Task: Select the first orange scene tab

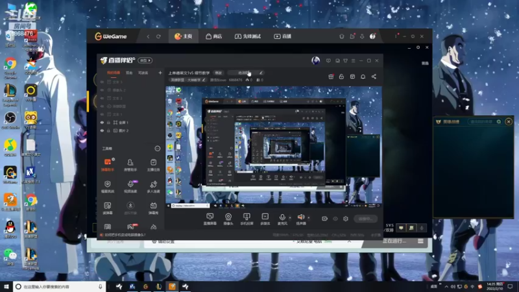Action: [x=114, y=73]
